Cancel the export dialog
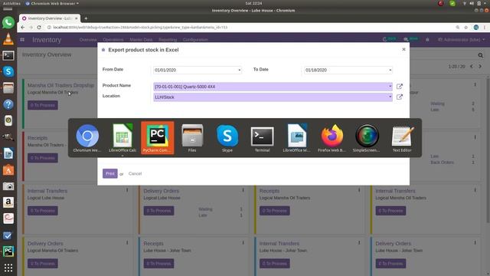 tap(135, 173)
